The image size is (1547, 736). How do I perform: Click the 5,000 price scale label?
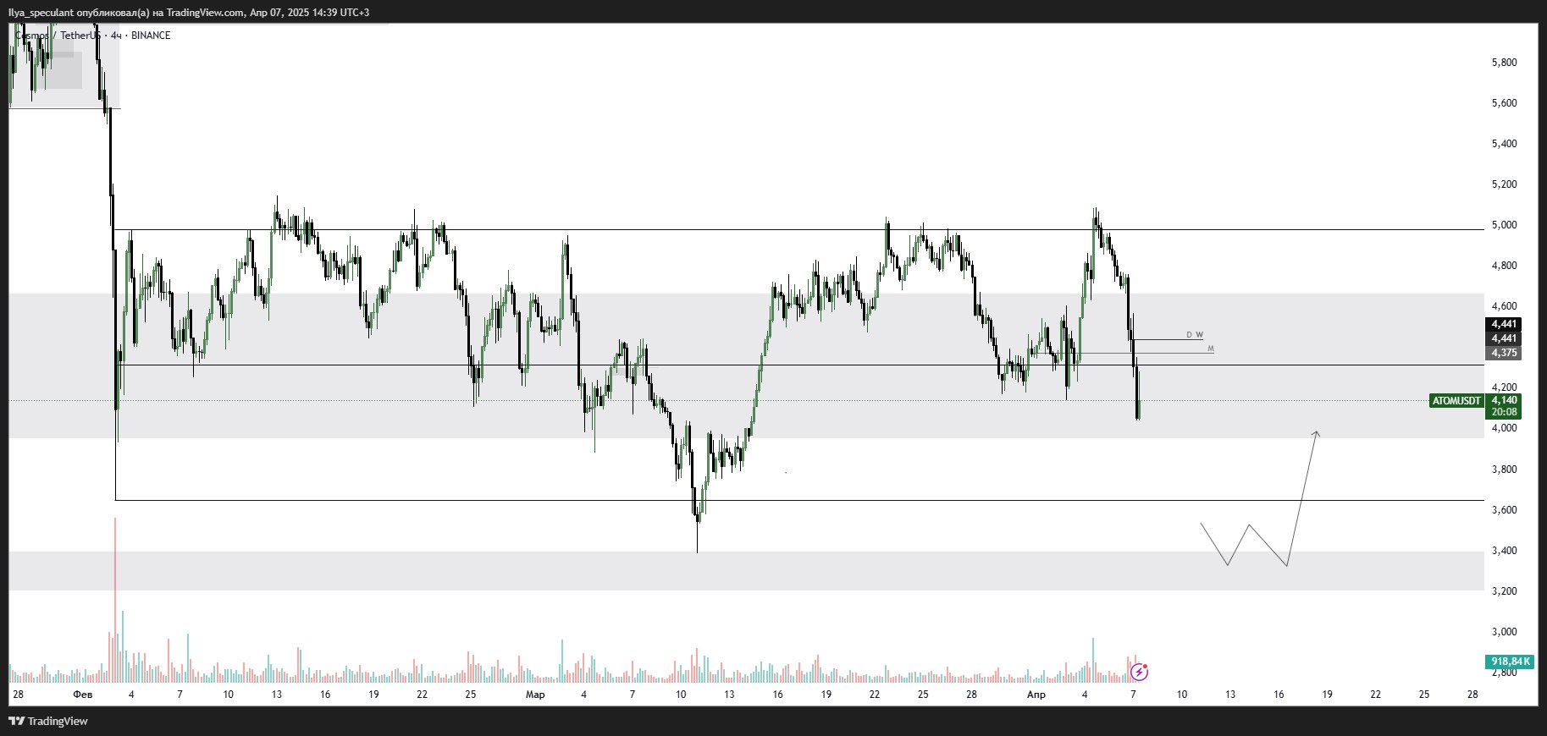click(x=1504, y=225)
